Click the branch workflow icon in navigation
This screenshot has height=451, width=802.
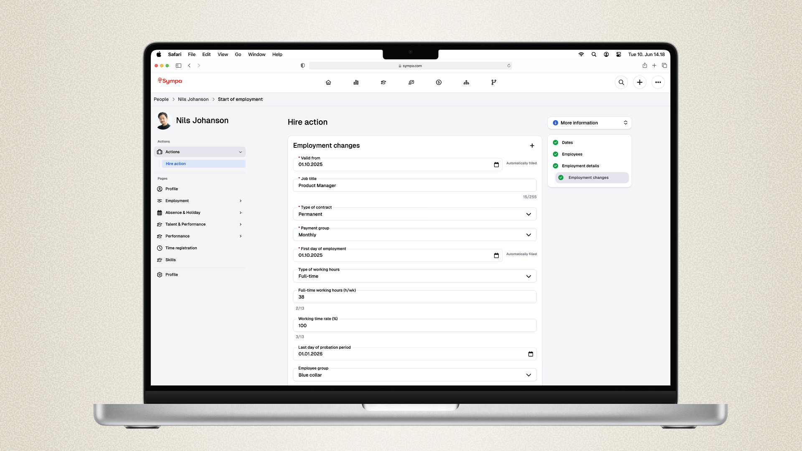click(x=494, y=82)
